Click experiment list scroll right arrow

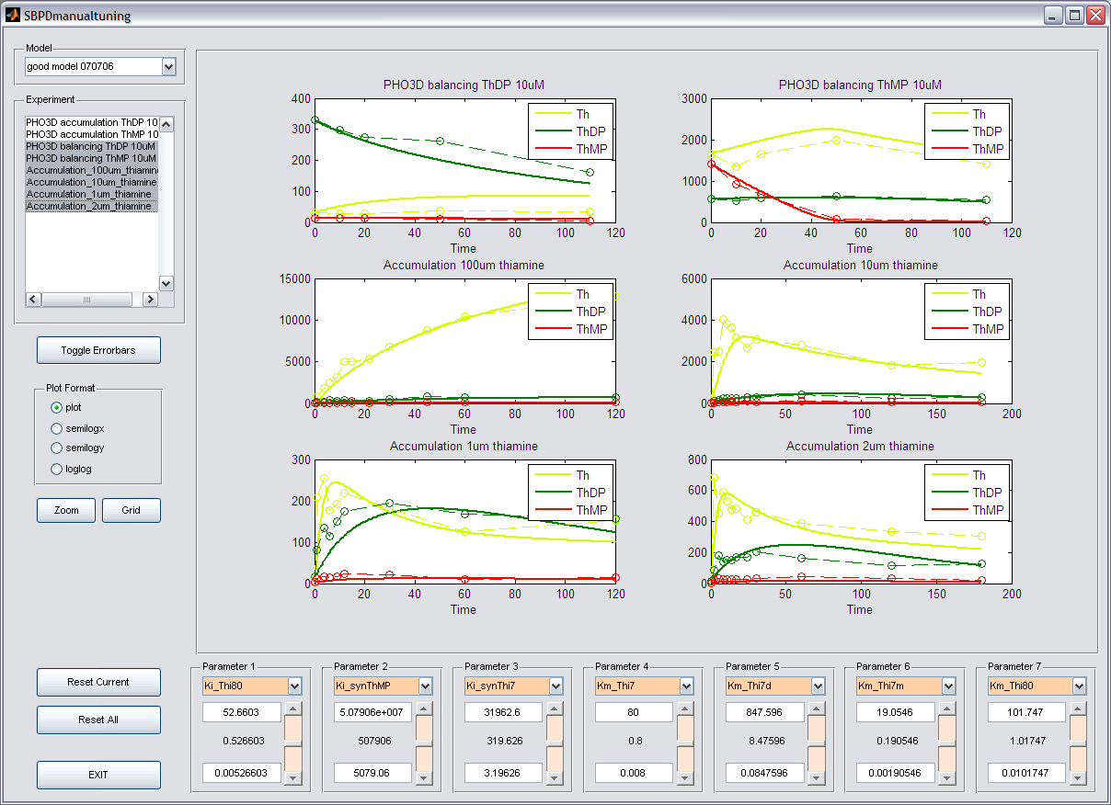tap(151, 300)
